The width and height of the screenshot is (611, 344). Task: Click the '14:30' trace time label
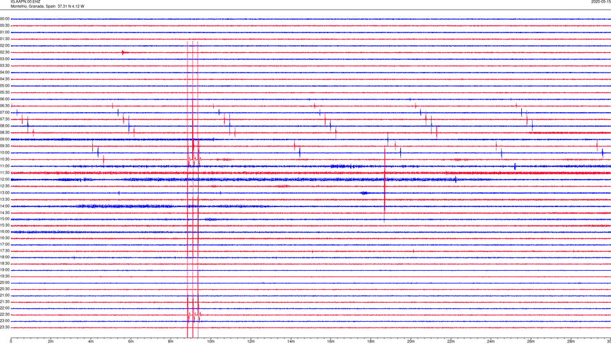pyautogui.click(x=4, y=213)
